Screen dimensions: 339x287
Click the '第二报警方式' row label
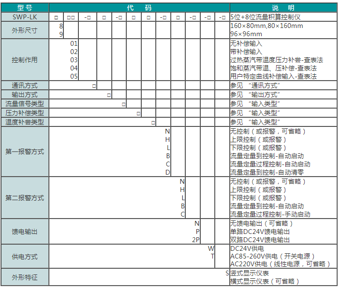[25, 198]
